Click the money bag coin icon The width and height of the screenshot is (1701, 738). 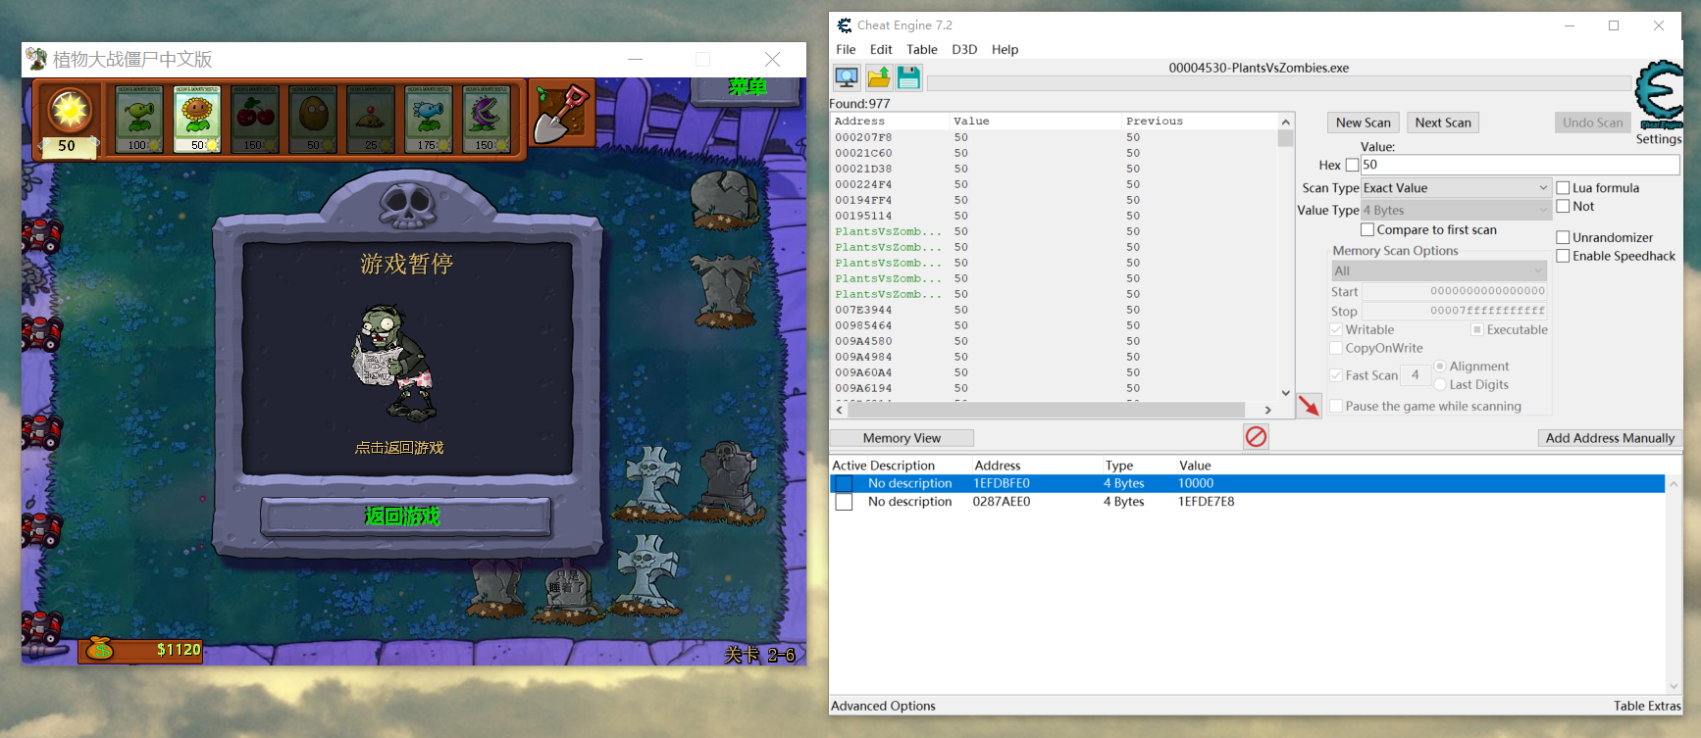tap(99, 649)
